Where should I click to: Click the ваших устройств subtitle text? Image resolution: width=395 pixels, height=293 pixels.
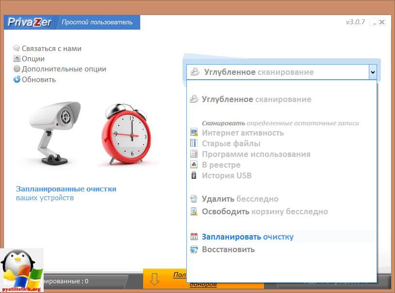[x=45, y=198]
